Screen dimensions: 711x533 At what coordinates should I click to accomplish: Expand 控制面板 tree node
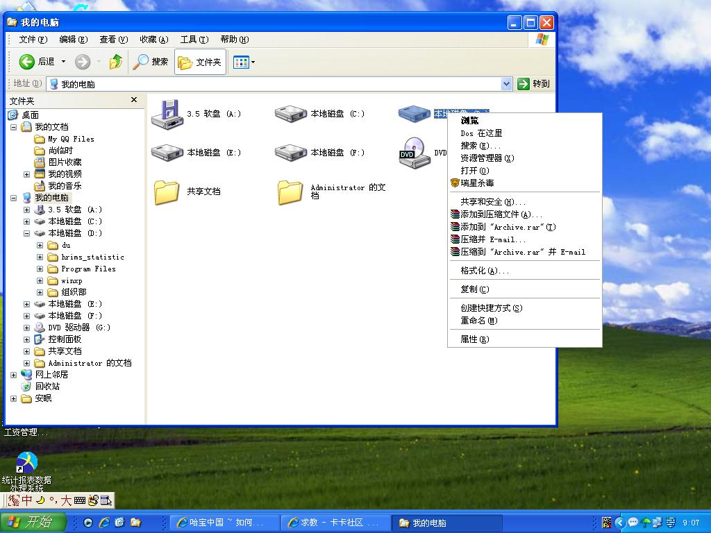(x=27, y=339)
